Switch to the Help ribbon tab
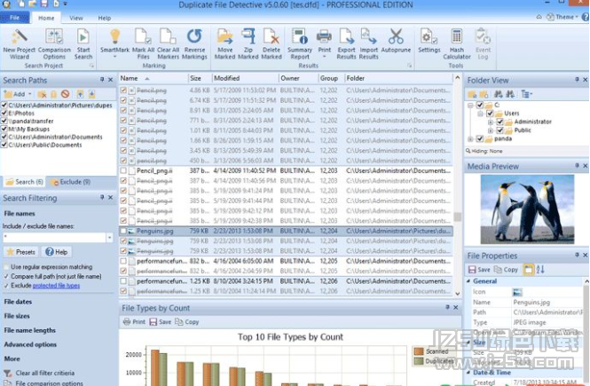This screenshot has height=386, width=590. [x=104, y=18]
